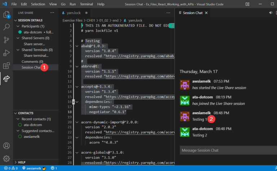Open the Terminal menu
277x171 pixels.
click(x=86, y=4)
